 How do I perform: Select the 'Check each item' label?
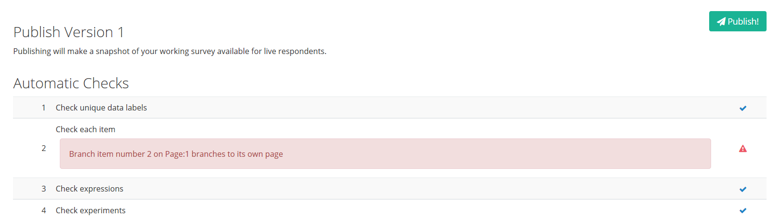[85, 129]
